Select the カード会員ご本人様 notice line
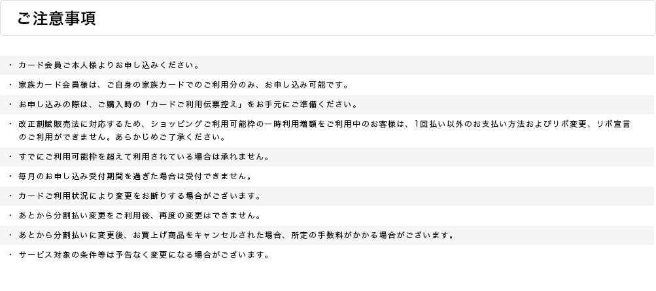656x291 pixels. tap(327, 65)
